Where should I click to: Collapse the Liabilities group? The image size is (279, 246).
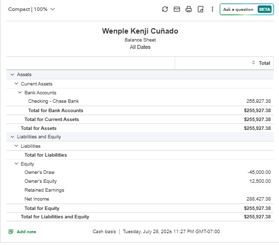(16, 146)
